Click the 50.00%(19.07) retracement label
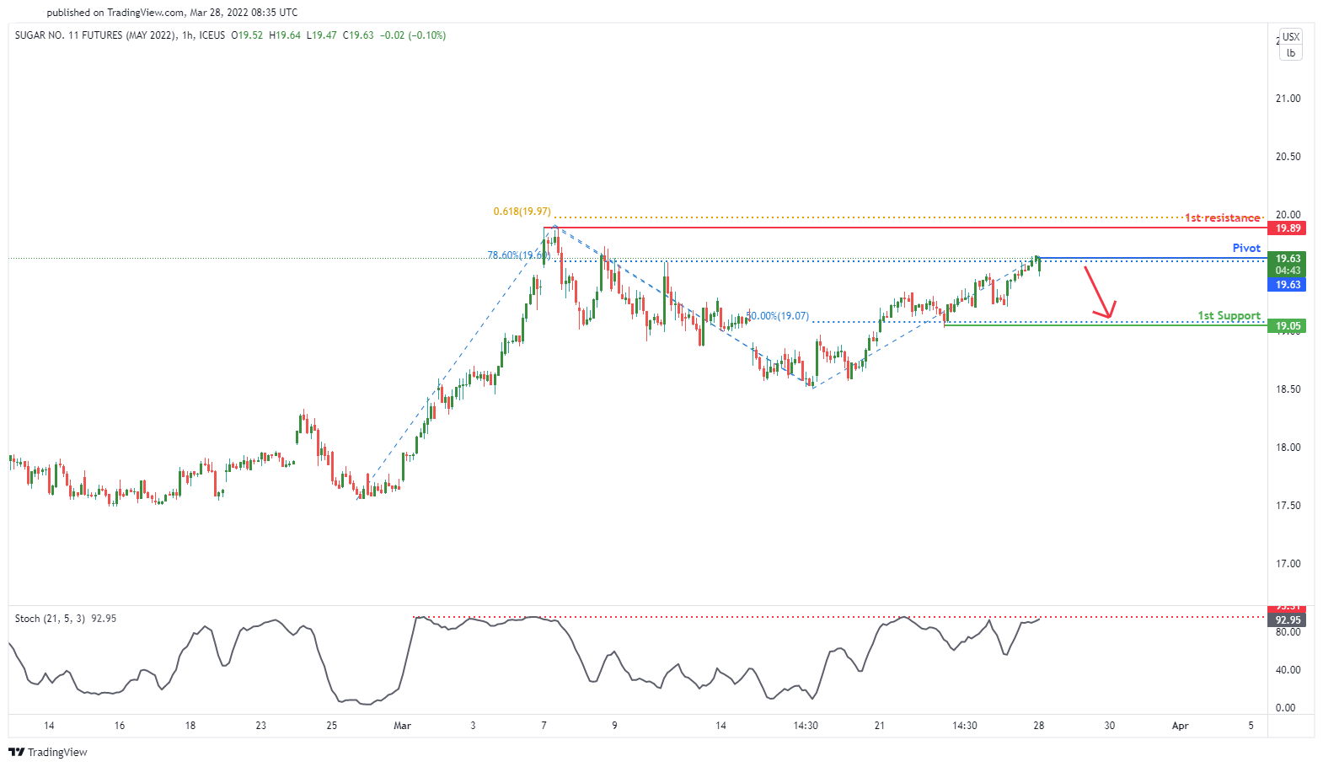1323x767 pixels. pyautogui.click(x=777, y=316)
